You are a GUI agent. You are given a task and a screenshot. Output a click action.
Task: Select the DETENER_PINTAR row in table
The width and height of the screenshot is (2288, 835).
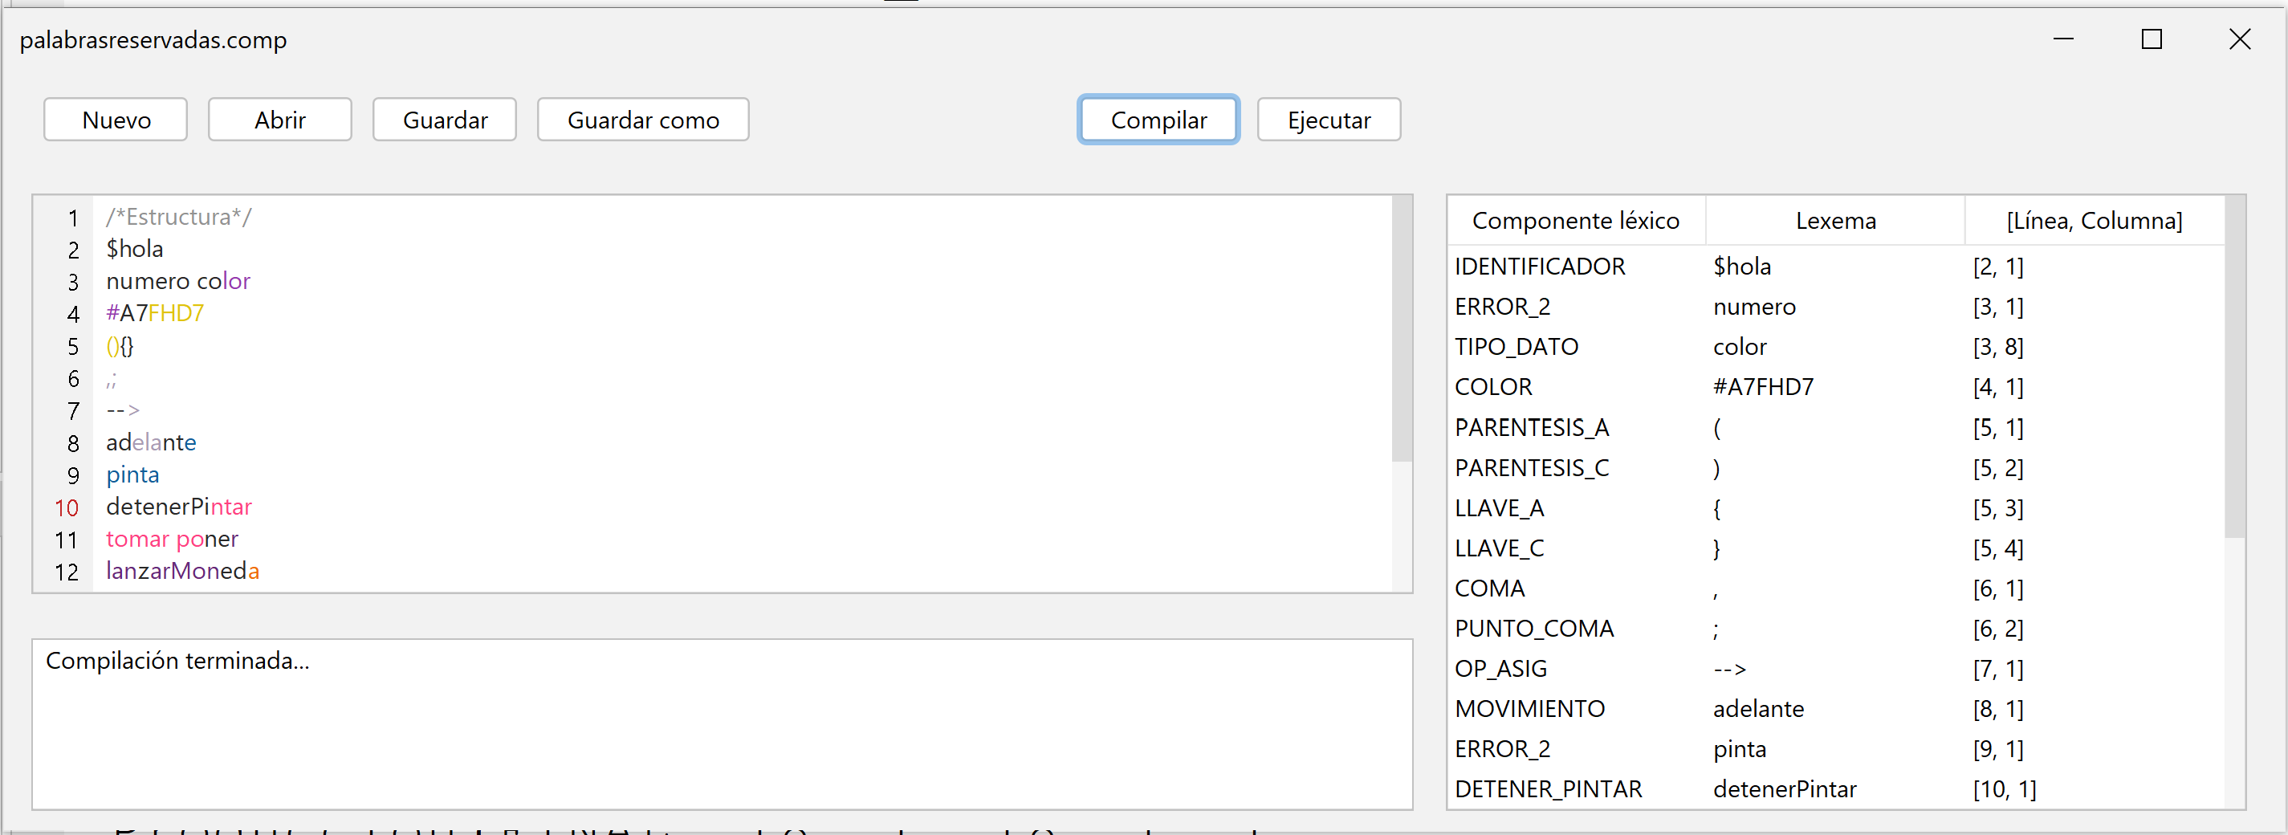[x=1836, y=788]
